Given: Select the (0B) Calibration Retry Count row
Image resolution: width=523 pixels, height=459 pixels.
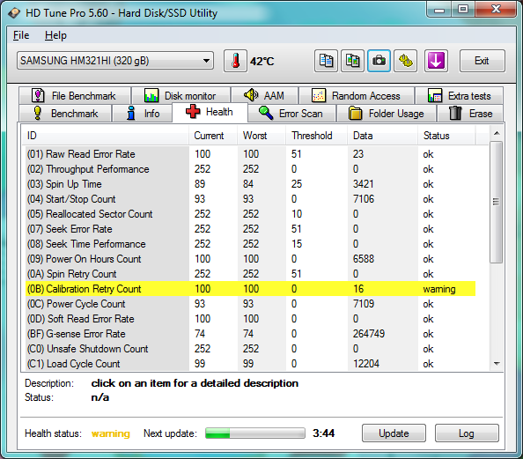Looking at the screenshot, I should [250, 289].
